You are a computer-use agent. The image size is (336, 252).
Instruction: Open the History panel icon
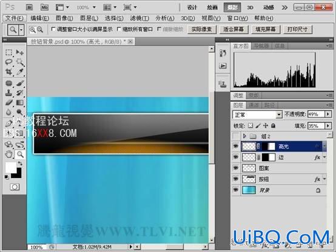tap(223, 53)
